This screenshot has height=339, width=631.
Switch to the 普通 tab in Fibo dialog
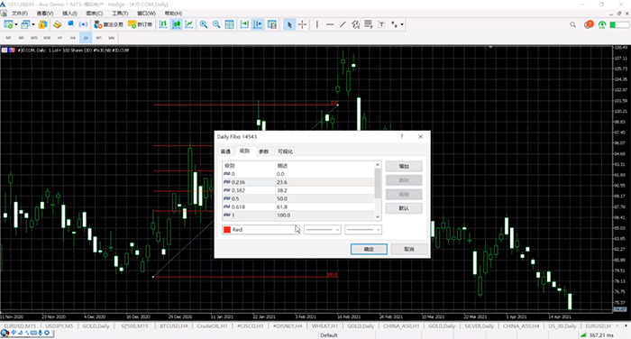(225, 151)
